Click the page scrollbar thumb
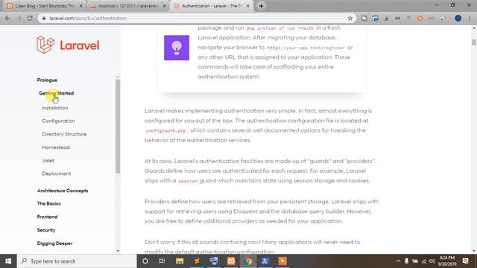 point(474,42)
